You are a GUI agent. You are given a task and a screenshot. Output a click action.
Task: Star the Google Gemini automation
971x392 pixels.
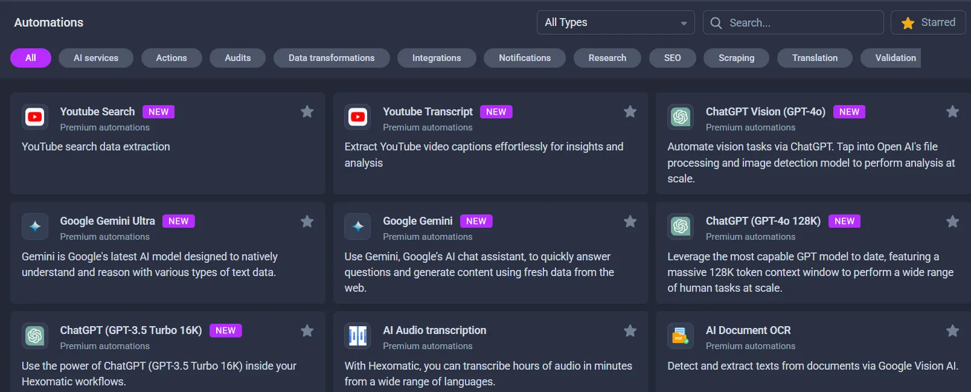(630, 222)
